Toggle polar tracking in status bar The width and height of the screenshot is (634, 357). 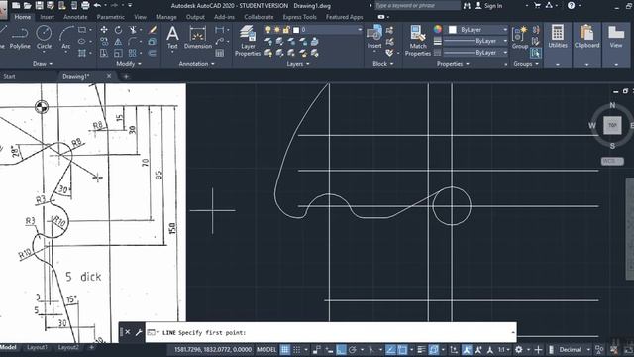coord(353,350)
